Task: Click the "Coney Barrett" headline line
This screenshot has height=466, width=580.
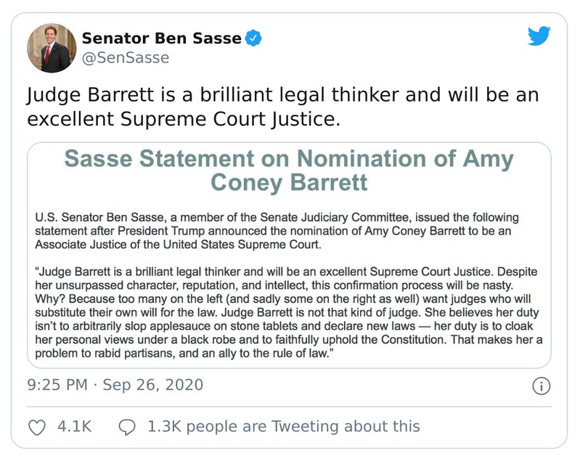Action: click(x=288, y=182)
